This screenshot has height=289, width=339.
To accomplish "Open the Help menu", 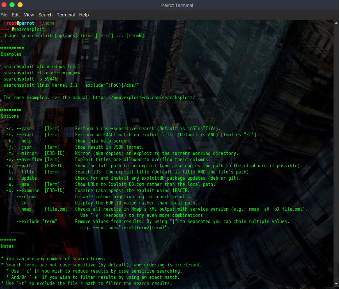I will 84,15.
